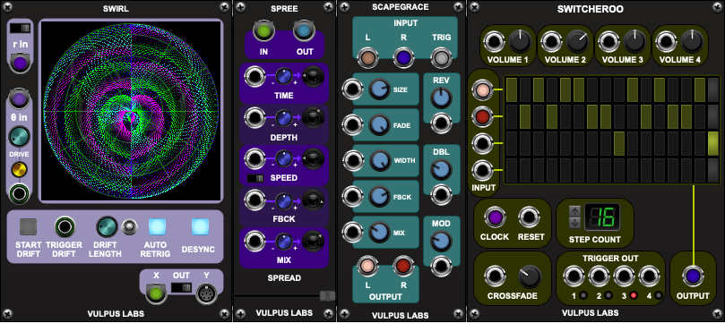
Task: Decrease STEP COUNT with the down arrow
Action: pyautogui.click(x=574, y=223)
